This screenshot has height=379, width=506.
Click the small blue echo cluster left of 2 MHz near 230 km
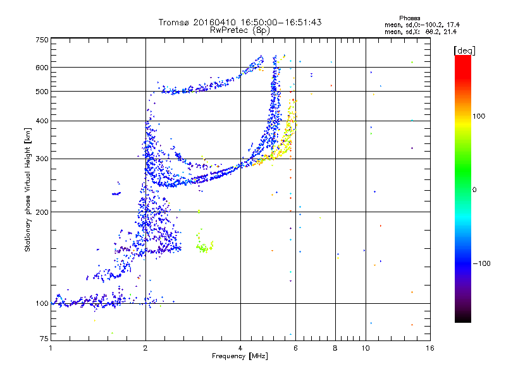pyautogui.click(x=116, y=194)
